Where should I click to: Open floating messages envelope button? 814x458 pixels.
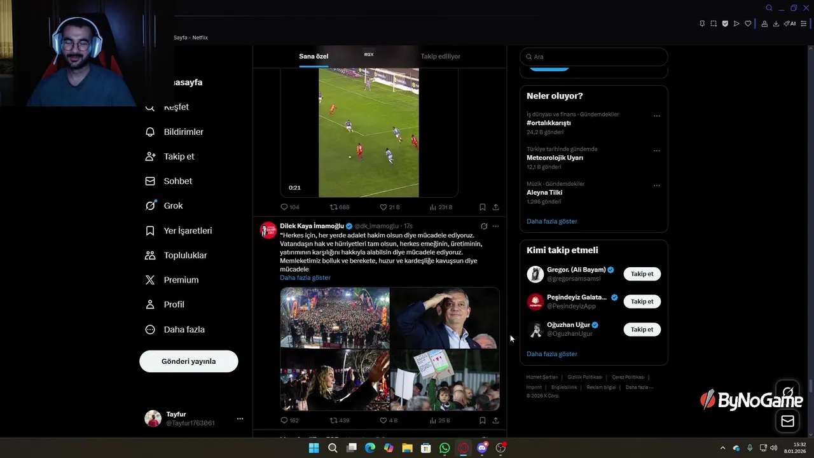[787, 421]
